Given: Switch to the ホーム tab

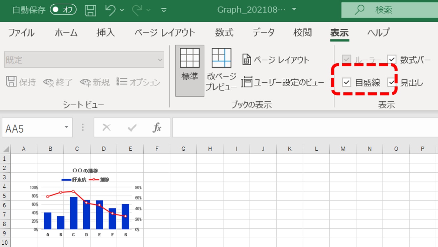Looking at the screenshot, I should (66, 32).
